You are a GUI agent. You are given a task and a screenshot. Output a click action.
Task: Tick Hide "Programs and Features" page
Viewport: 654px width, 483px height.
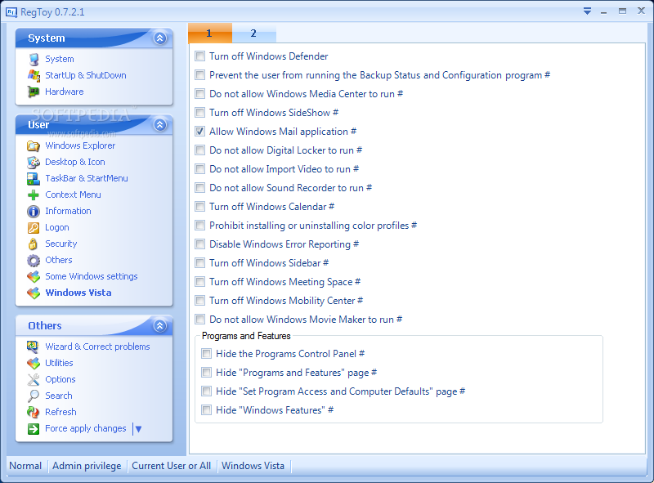207,373
